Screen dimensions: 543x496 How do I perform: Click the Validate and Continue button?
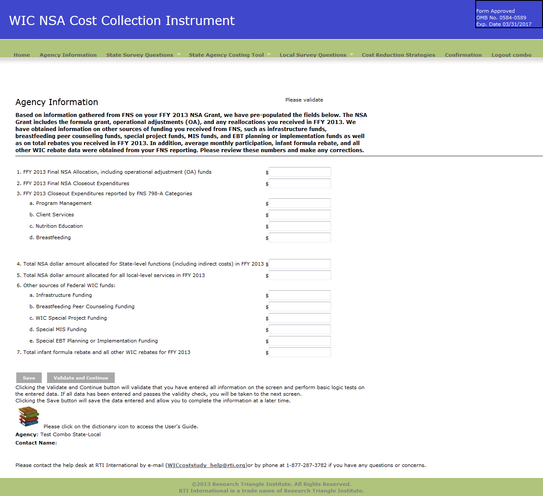(81, 378)
